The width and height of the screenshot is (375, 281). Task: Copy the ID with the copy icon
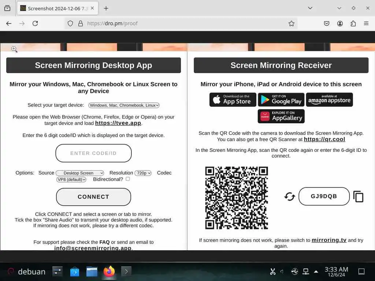pos(358,196)
